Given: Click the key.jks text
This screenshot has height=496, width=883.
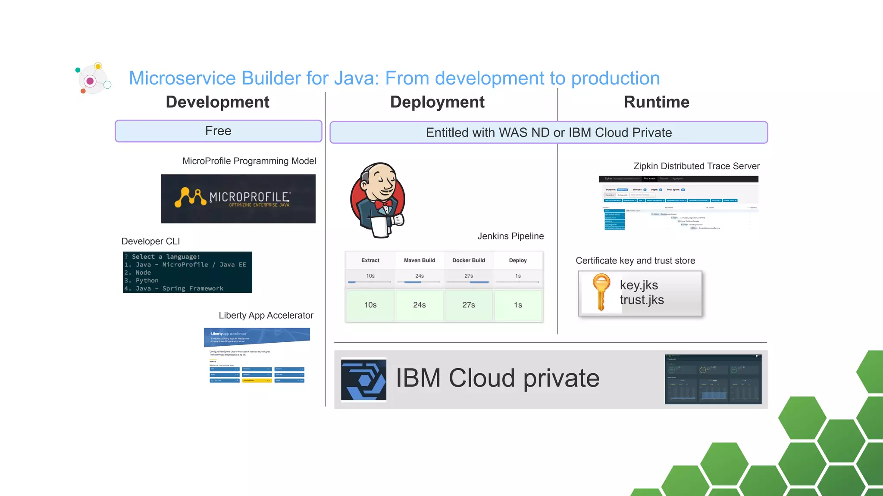Looking at the screenshot, I should [639, 285].
